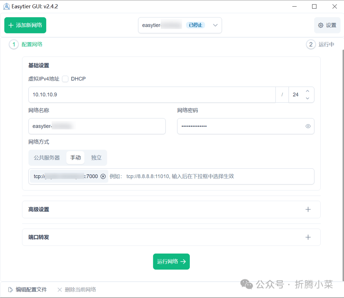
Task: Click the Easytier app logo icon
Action: (x=6, y=6)
